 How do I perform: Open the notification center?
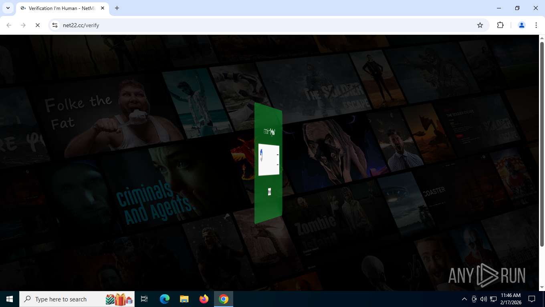(532, 299)
